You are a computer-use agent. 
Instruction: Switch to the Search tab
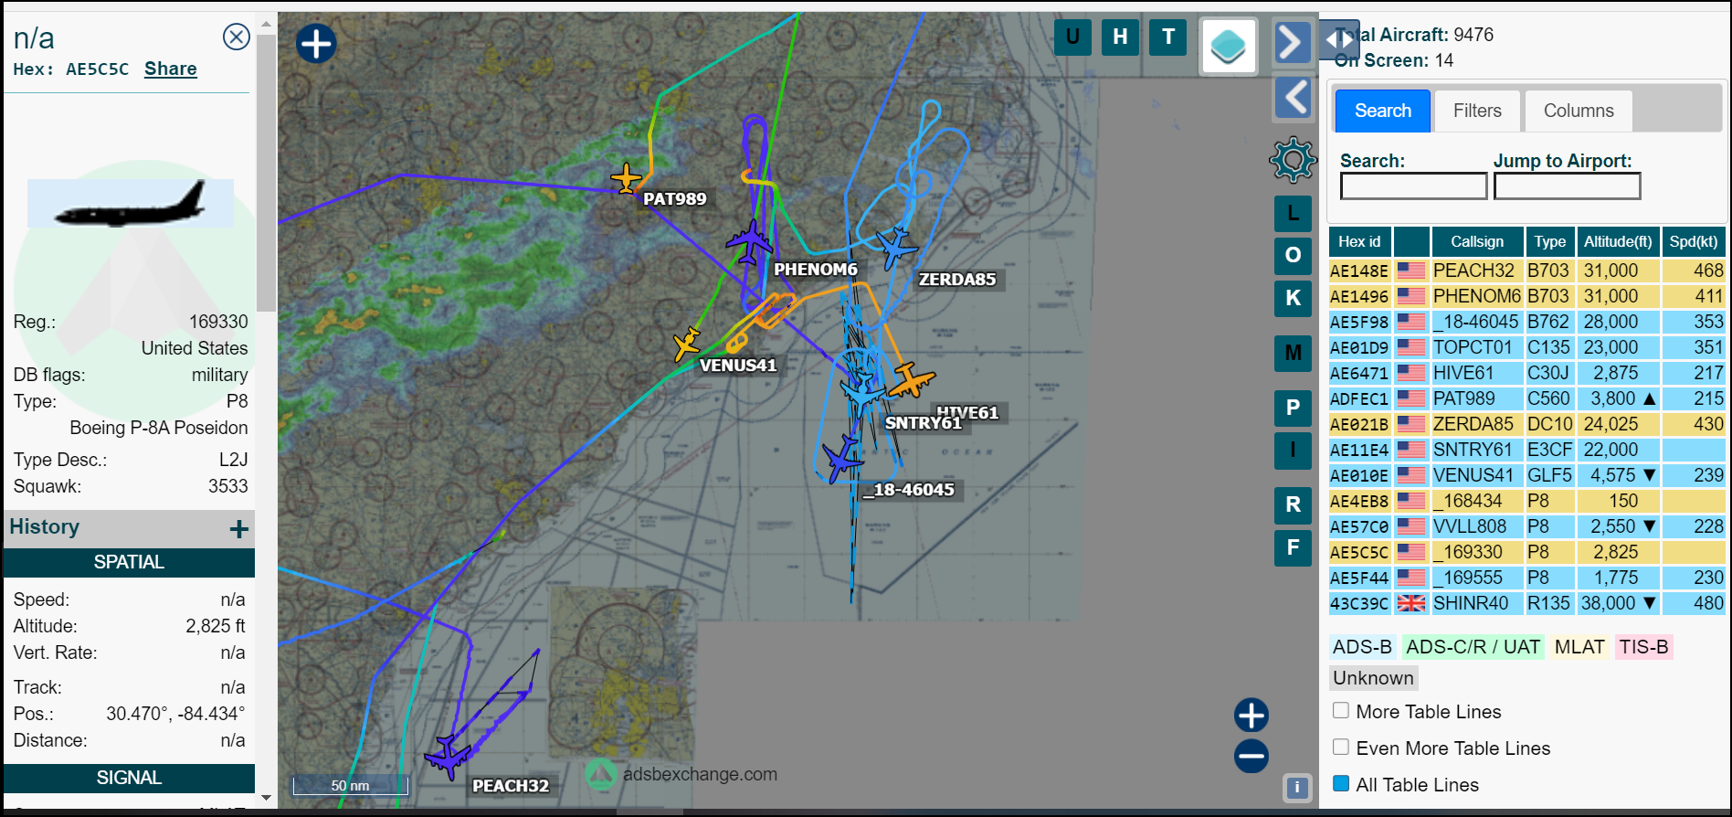pyautogui.click(x=1383, y=111)
